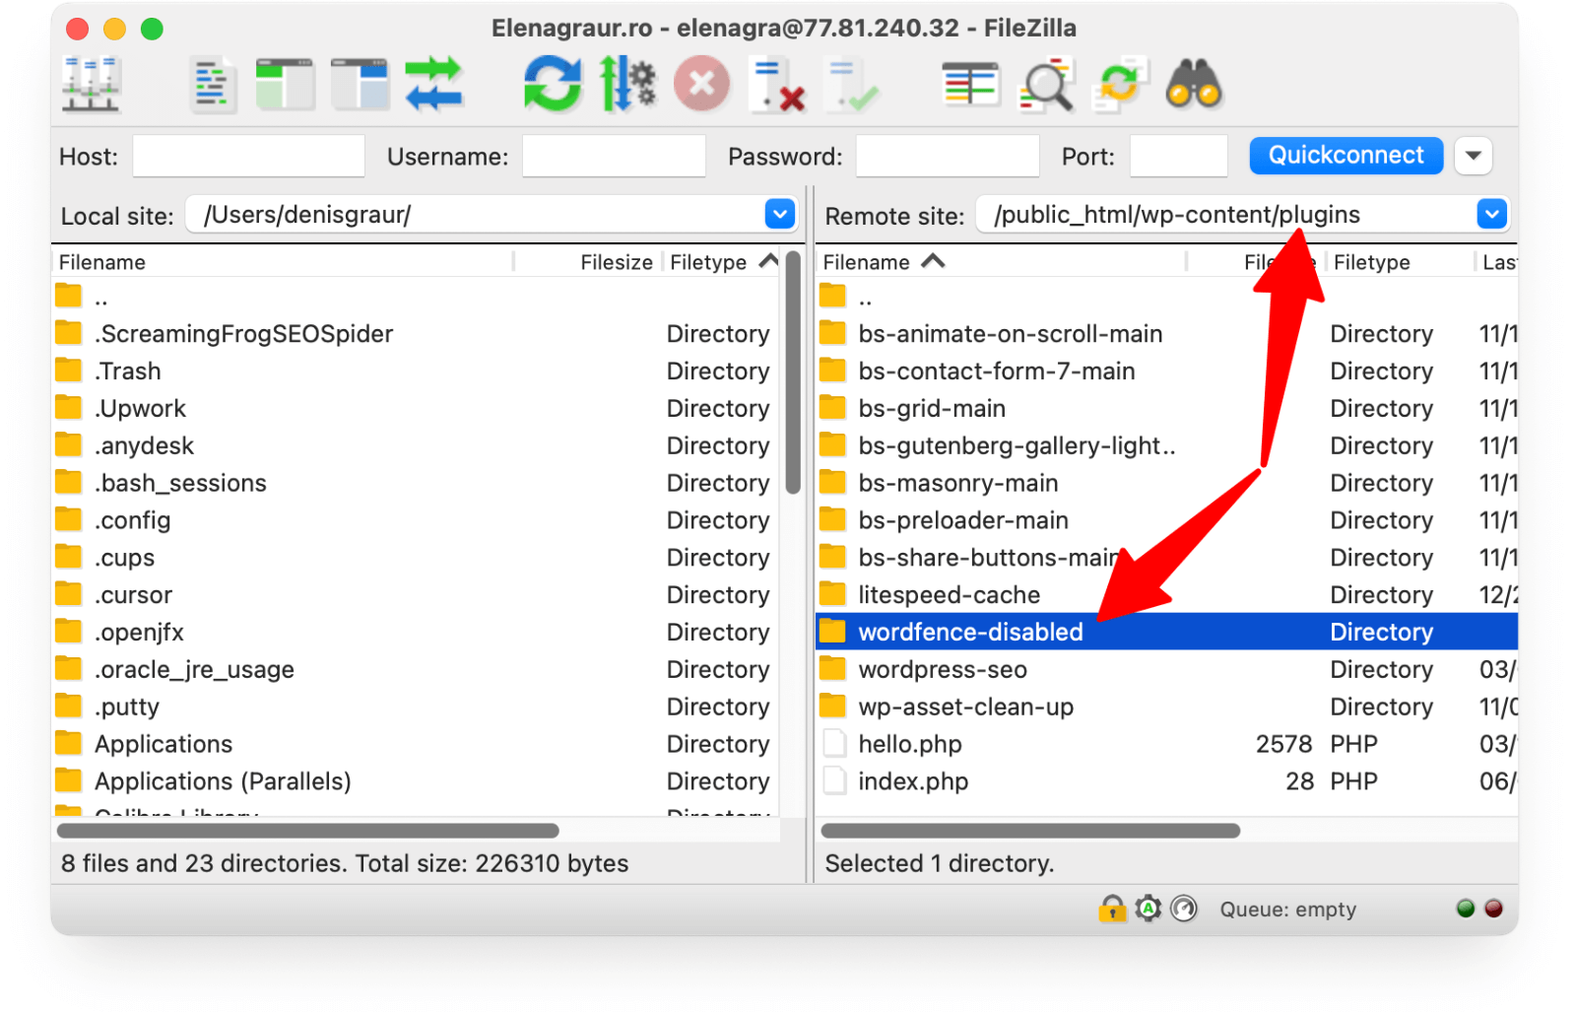Screen dimensions: 1576x1012
Task: Select .config local folder
Action: tap(416, 519)
